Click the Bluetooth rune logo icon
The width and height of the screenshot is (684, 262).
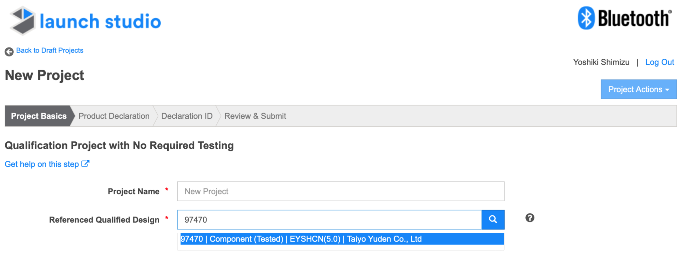click(586, 18)
